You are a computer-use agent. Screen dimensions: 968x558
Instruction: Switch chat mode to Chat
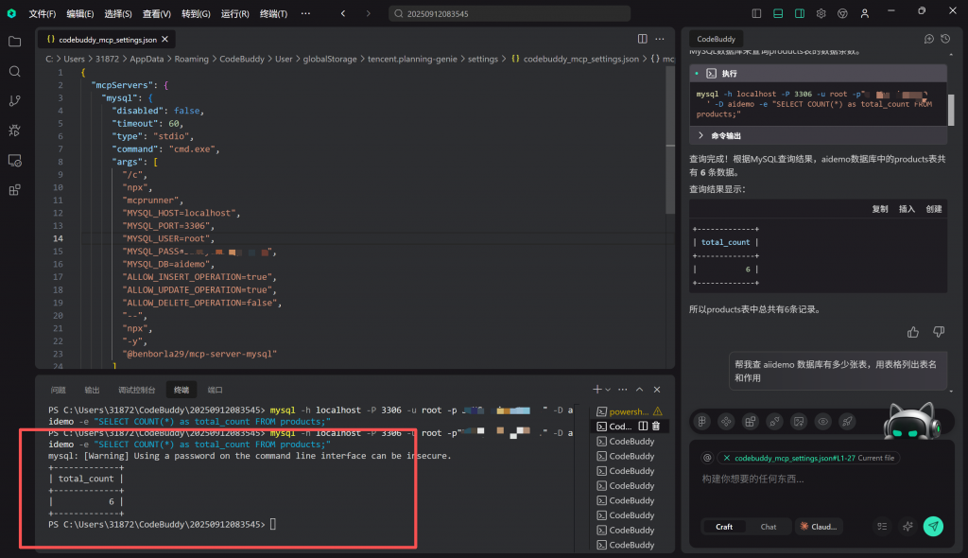pyautogui.click(x=769, y=527)
